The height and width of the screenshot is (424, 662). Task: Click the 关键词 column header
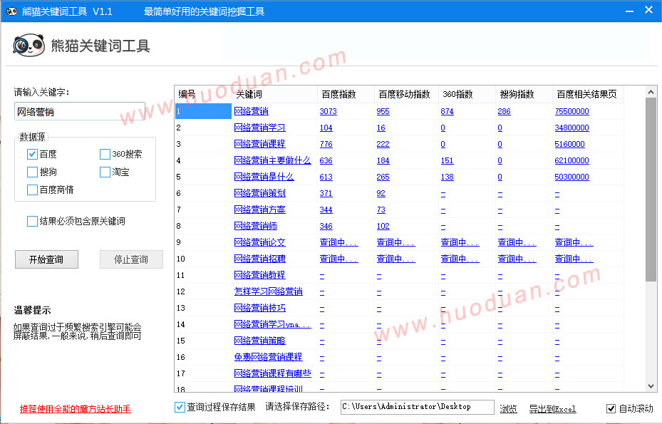click(274, 94)
